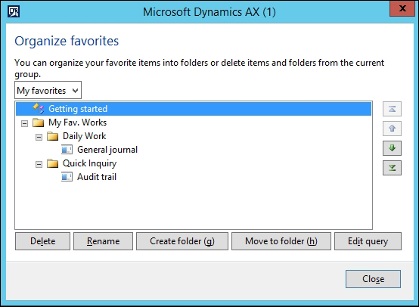The width and height of the screenshot is (419, 307).
Task: Click the Audit trail form icon
Action: coord(67,177)
